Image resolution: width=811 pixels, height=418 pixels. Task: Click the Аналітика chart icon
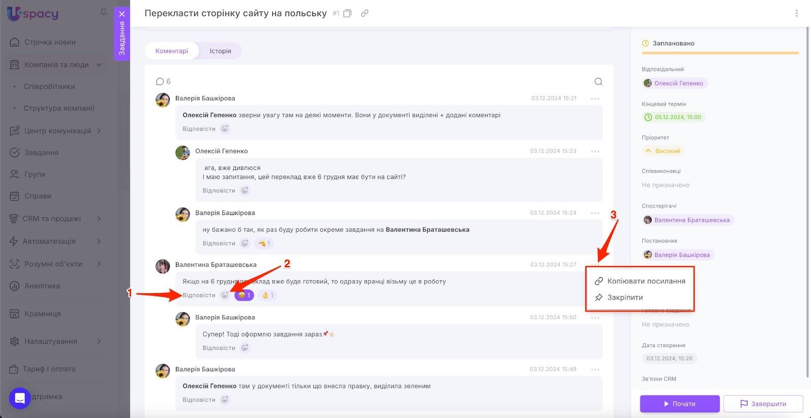click(x=15, y=286)
